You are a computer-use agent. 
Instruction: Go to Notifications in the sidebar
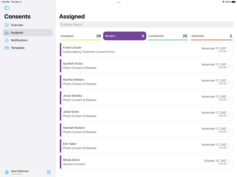tap(28, 40)
